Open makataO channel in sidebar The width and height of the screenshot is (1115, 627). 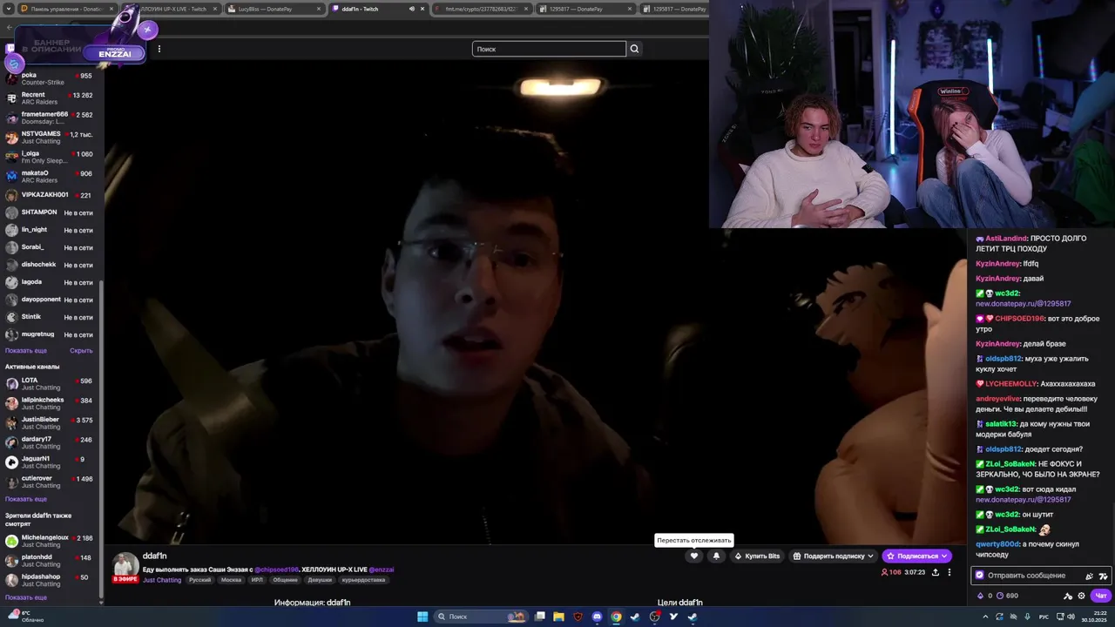(49, 176)
